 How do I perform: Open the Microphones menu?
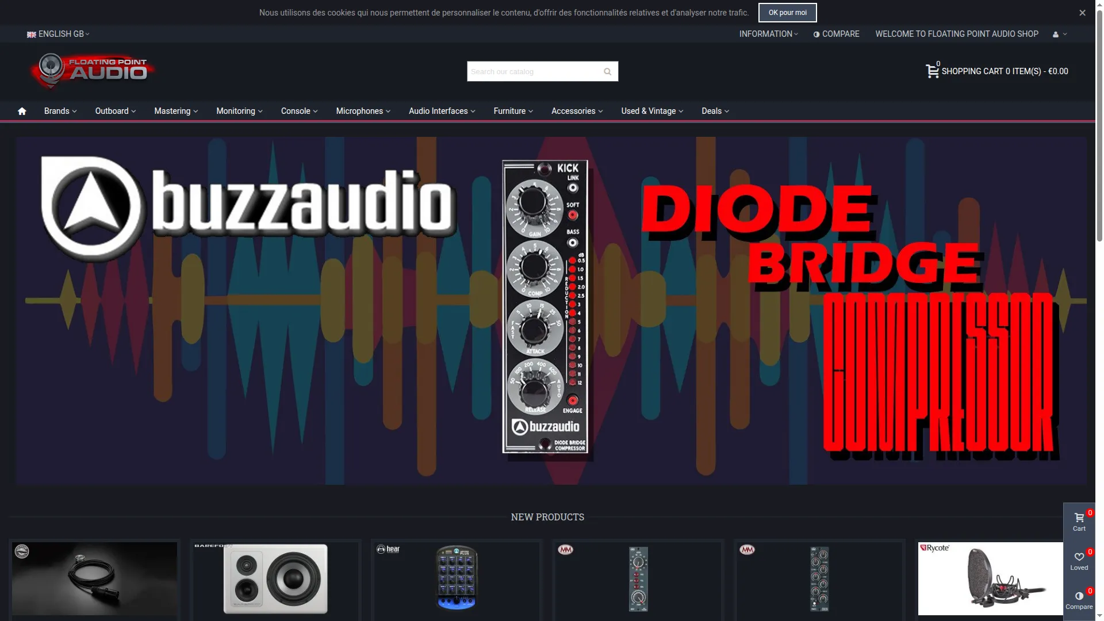click(x=363, y=112)
